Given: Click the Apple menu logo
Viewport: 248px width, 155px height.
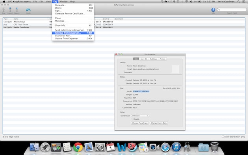Looking at the screenshot, I should tap(4, 2).
